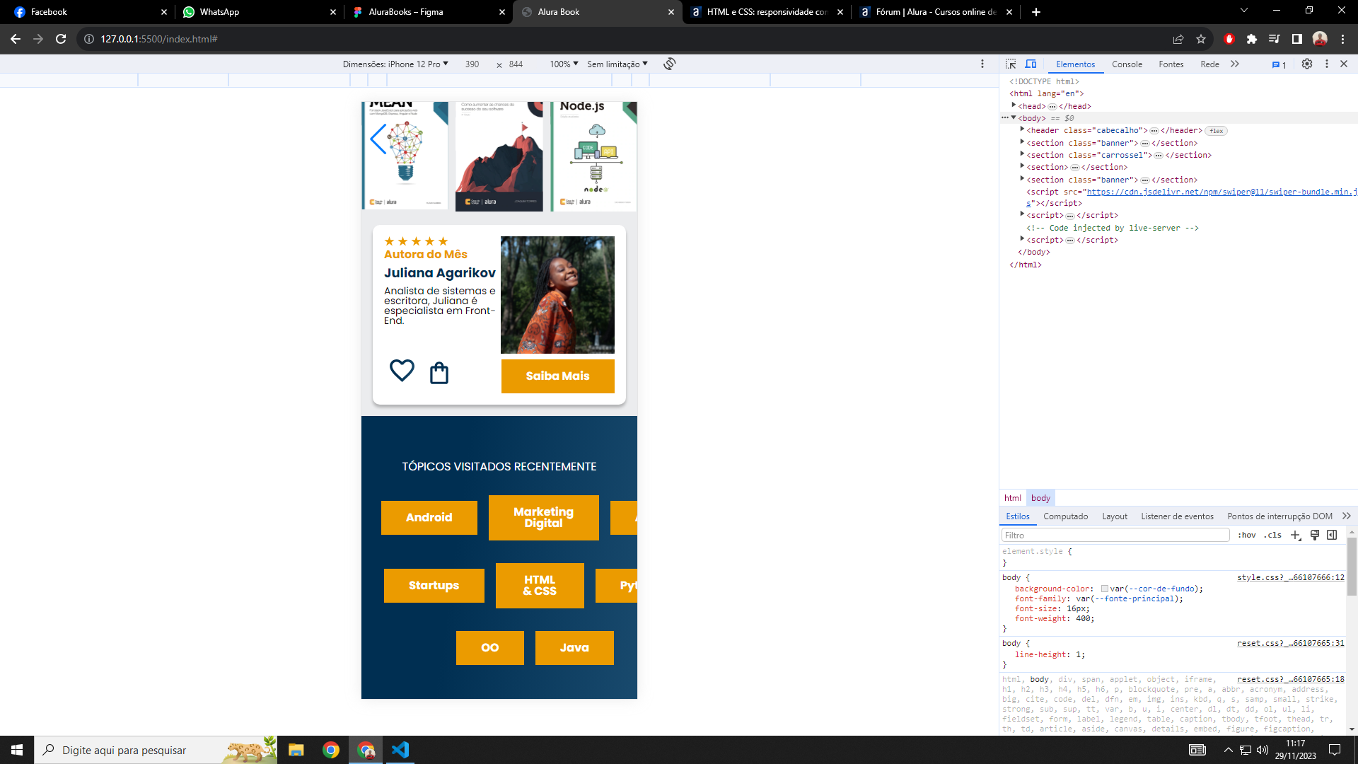Open File Explorer from the taskbar

[x=296, y=750]
